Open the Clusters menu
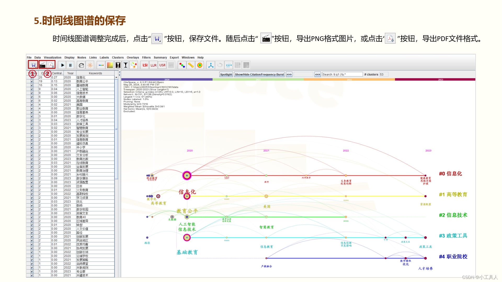Viewport: 502px width, 282px height. (x=118, y=57)
